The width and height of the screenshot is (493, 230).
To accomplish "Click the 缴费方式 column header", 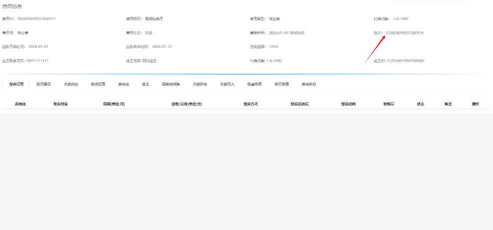I will 250,104.
